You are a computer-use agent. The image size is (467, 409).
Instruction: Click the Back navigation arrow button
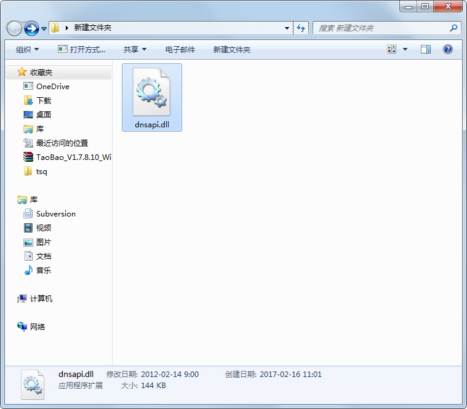point(15,28)
